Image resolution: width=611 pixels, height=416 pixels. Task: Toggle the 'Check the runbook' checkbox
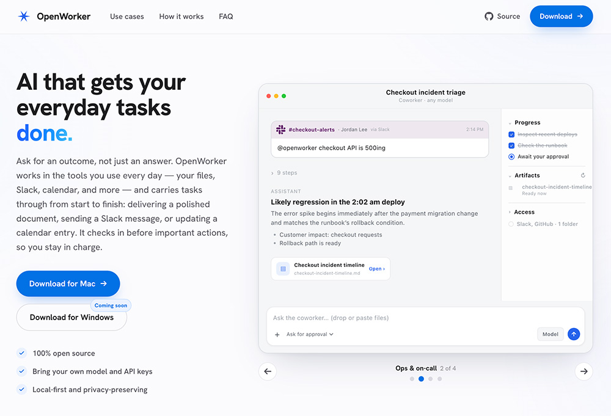tap(511, 145)
